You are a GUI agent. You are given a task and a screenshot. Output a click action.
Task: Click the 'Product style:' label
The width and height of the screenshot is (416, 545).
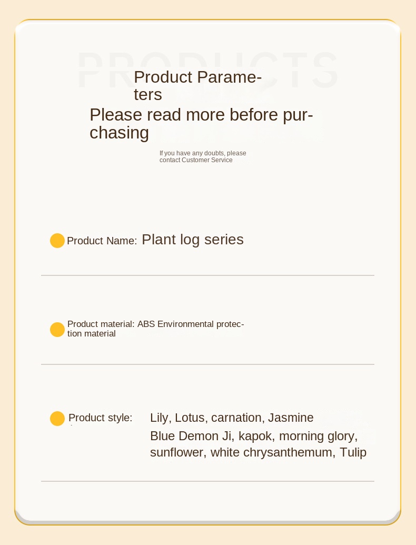click(x=101, y=418)
